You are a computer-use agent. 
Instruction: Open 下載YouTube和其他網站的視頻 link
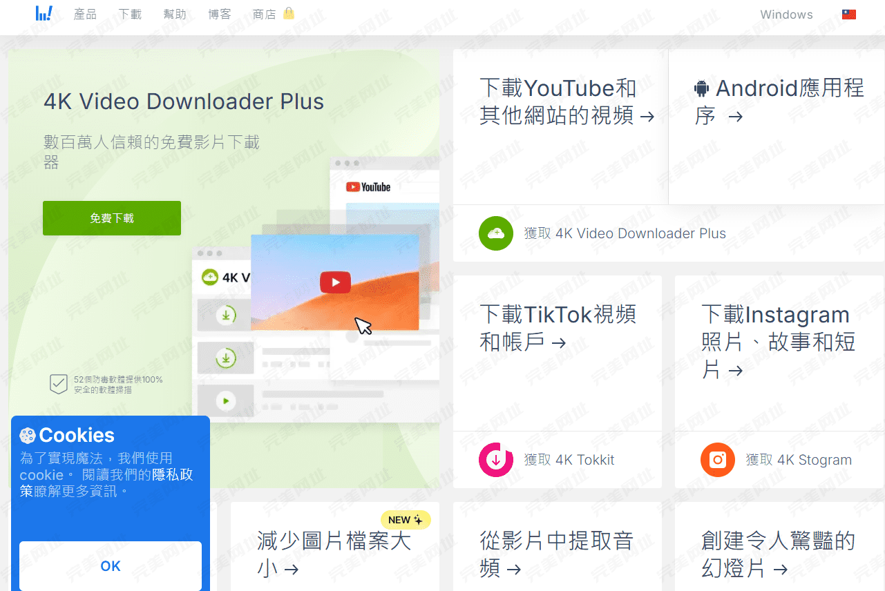(567, 101)
